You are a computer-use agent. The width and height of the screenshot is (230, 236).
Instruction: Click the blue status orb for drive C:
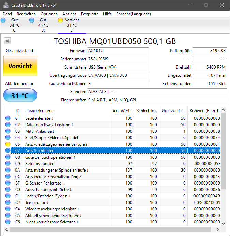3,20
